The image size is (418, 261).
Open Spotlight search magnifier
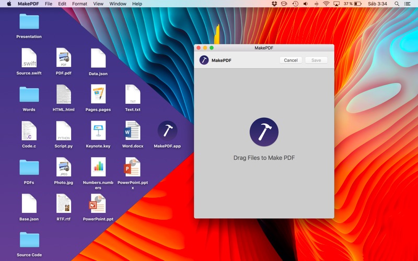(397, 4)
